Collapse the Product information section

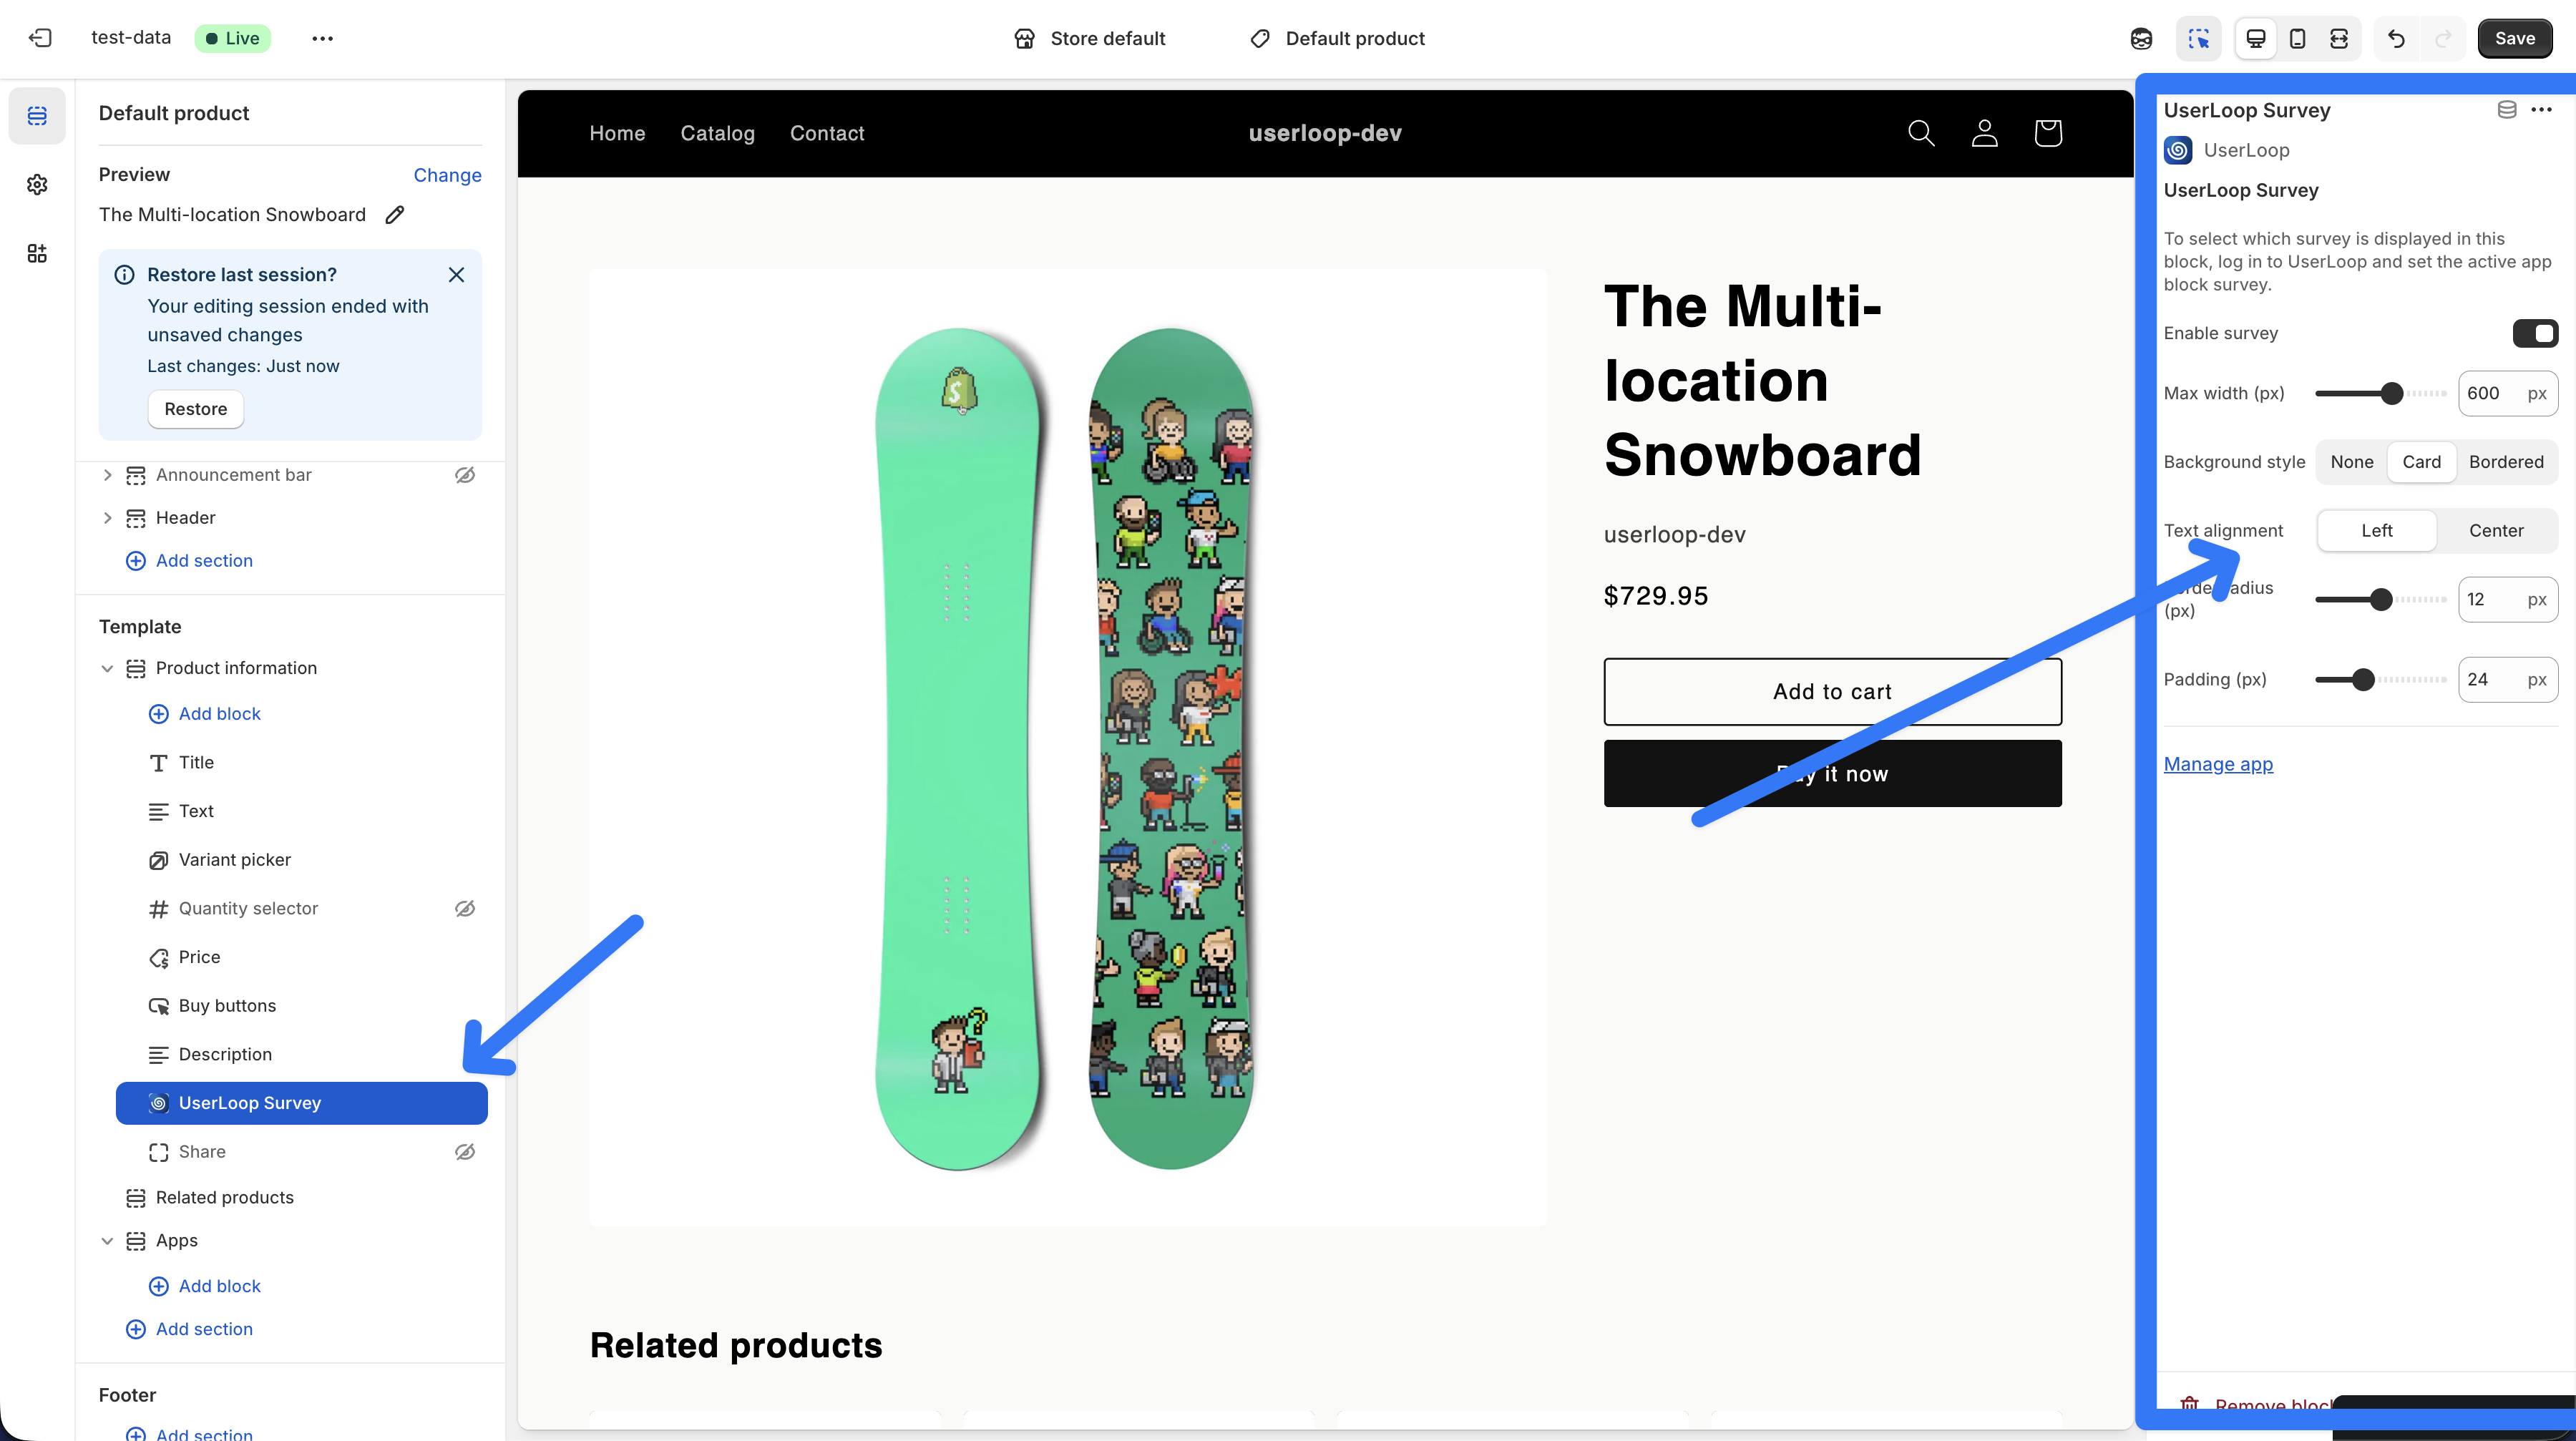coord(107,668)
